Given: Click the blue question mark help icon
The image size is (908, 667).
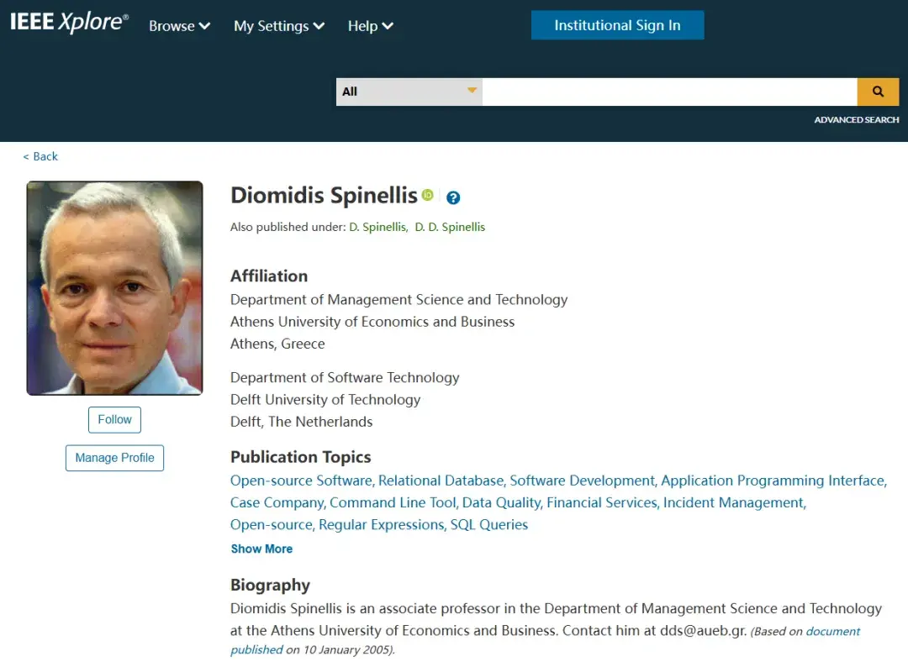Looking at the screenshot, I should pos(453,197).
